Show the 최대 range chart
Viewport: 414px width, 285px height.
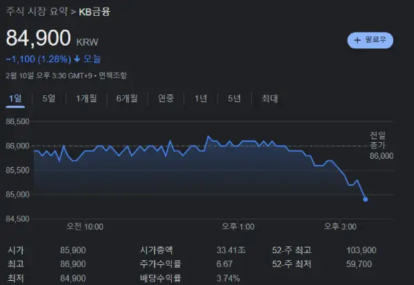(270, 99)
